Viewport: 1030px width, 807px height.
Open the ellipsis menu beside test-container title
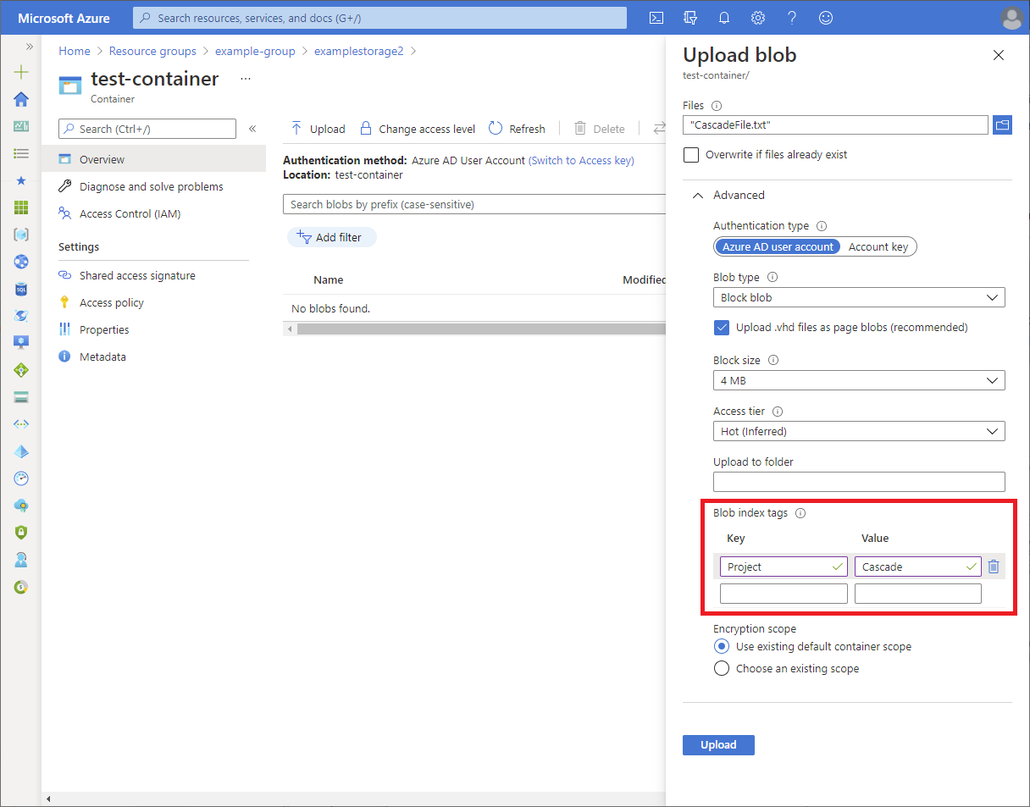pos(246,79)
